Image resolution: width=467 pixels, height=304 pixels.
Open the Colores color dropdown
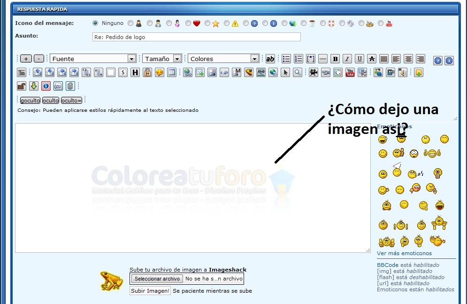tap(223, 59)
